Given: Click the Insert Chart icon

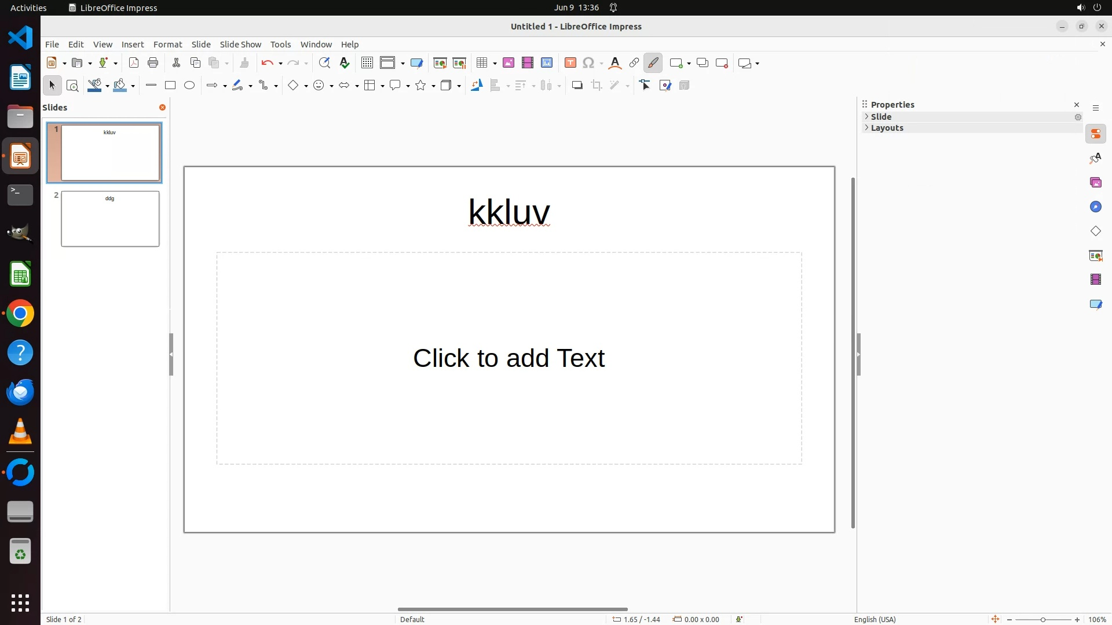Looking at the screenshot, I should (547, 63).
